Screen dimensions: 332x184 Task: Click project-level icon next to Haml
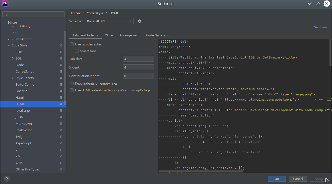[x=61, y=98]
